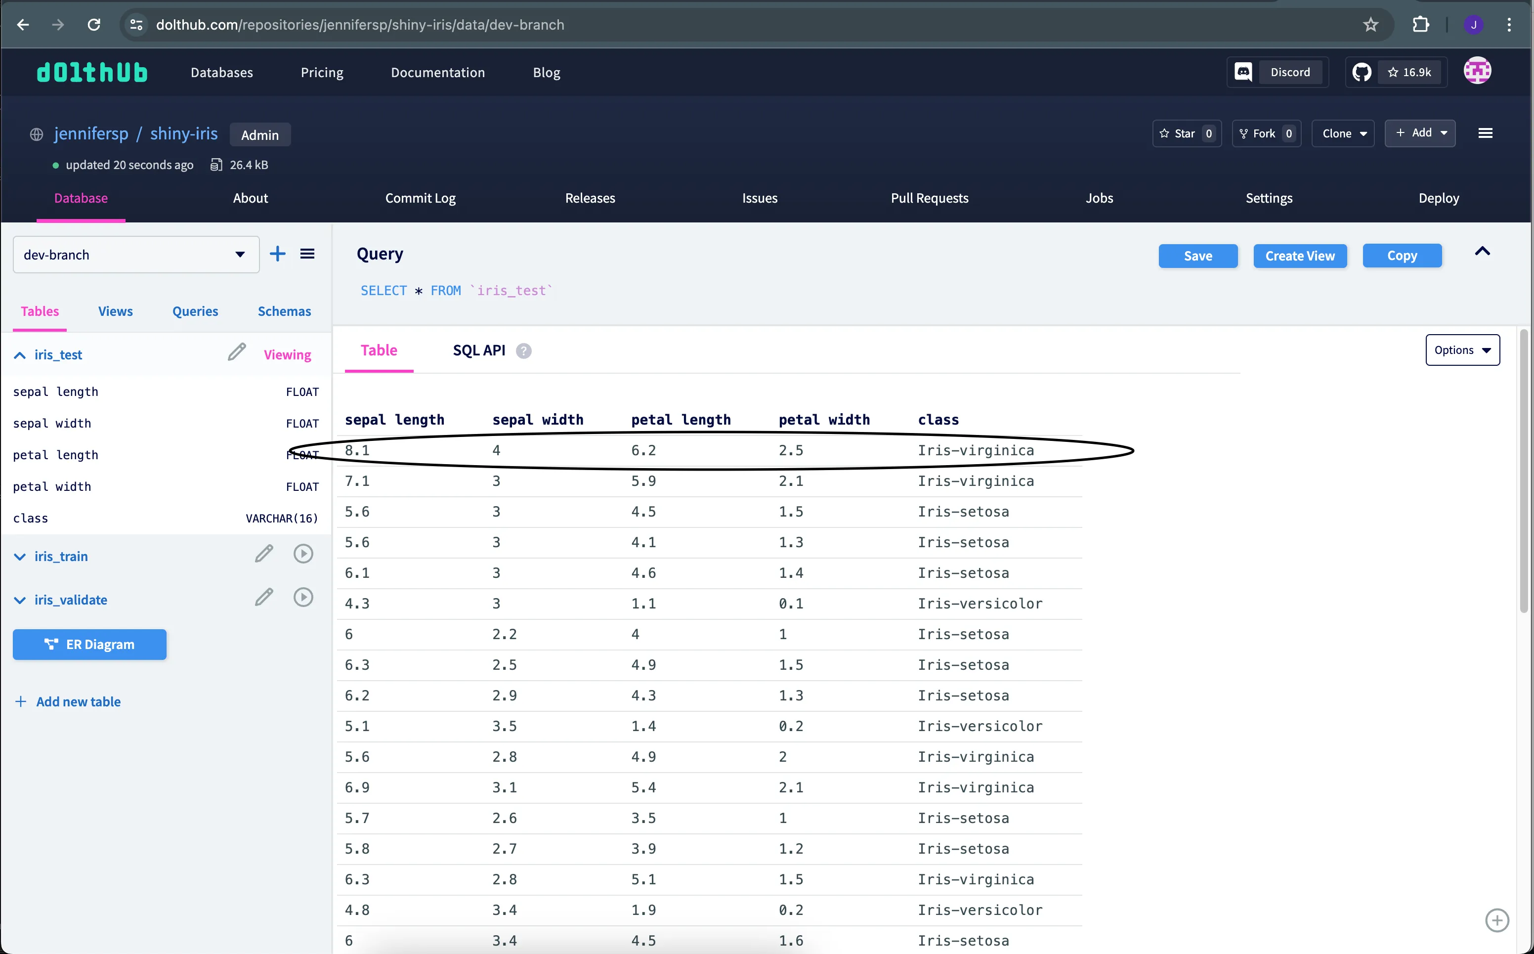Click the SQL API help question mark

[x=523, y=351]
